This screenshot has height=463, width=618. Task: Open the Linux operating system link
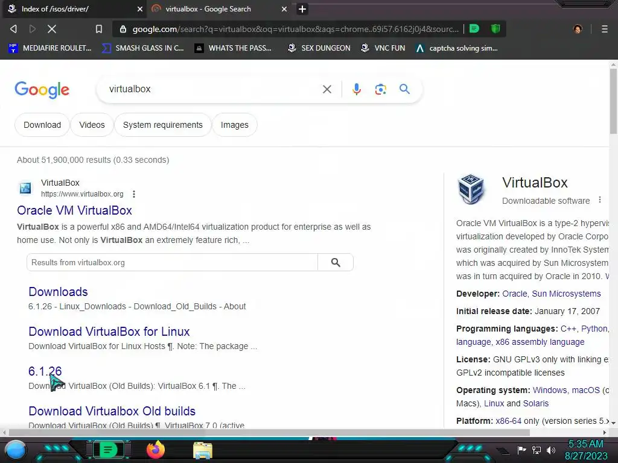tap(494, 403)
